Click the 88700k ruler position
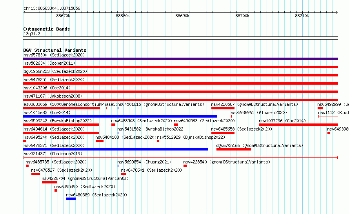Image resolution: width=349 pixels, height=214 pixels. (242, 16)
